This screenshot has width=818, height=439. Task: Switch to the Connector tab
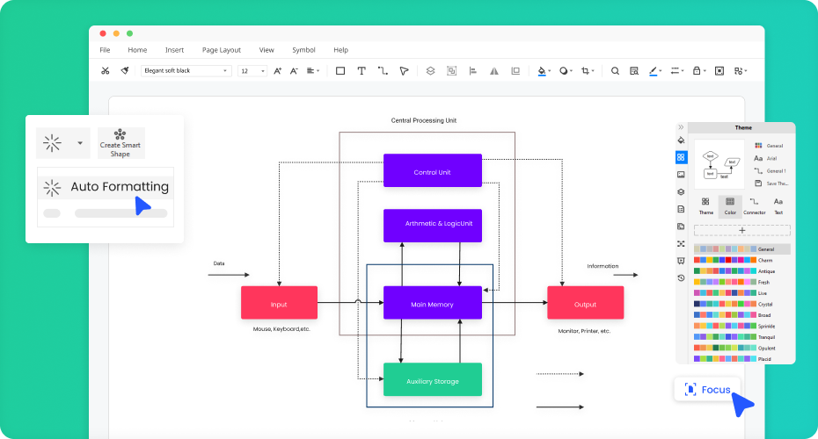tap(754, 205)
